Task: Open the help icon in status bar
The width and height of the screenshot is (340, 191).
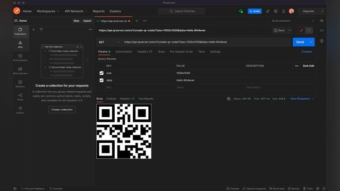Action: point(324,189)
